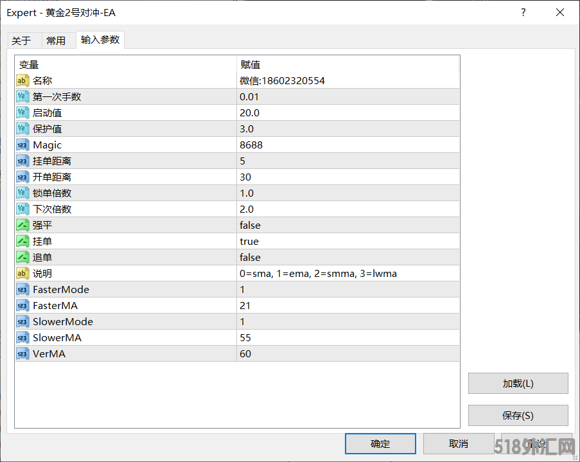Click the integer icon beside Magic
The height and width of the screenshot is (462, 580).
[x=22, y=145]
